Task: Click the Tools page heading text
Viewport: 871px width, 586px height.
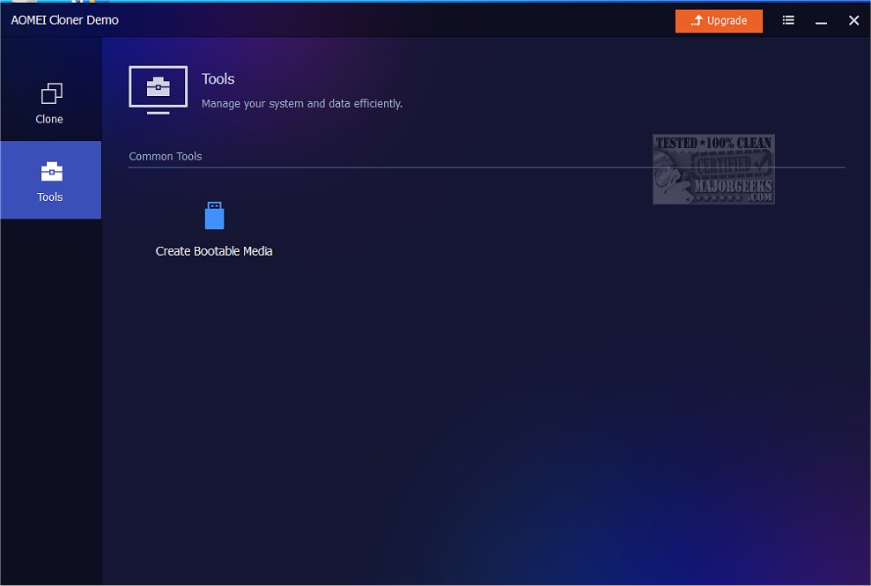Action: tap(218, 79)
